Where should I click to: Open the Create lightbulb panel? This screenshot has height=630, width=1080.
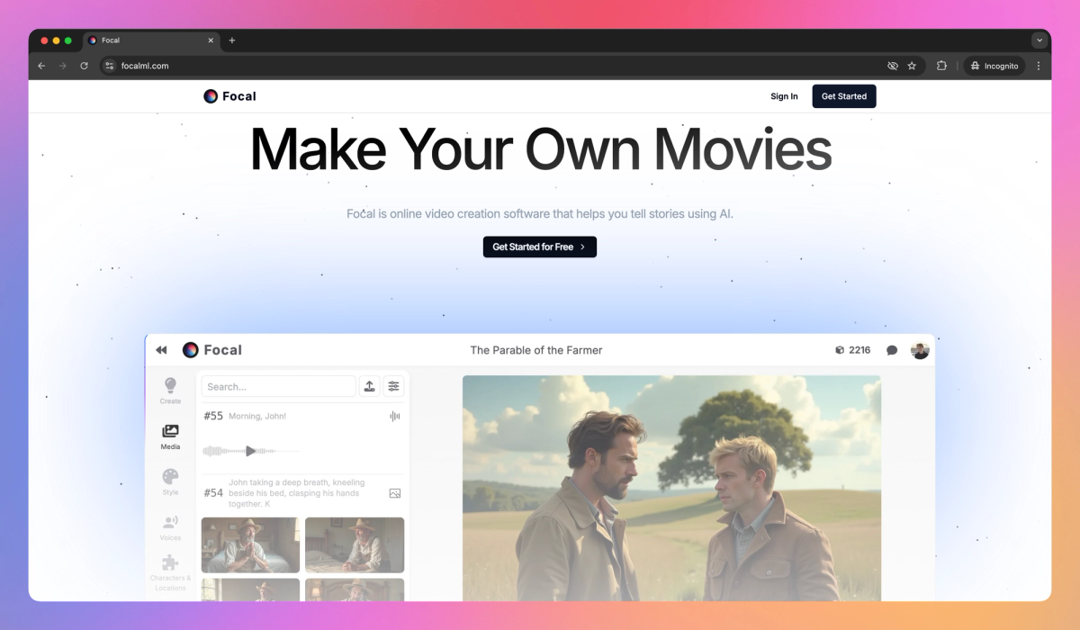170,391
